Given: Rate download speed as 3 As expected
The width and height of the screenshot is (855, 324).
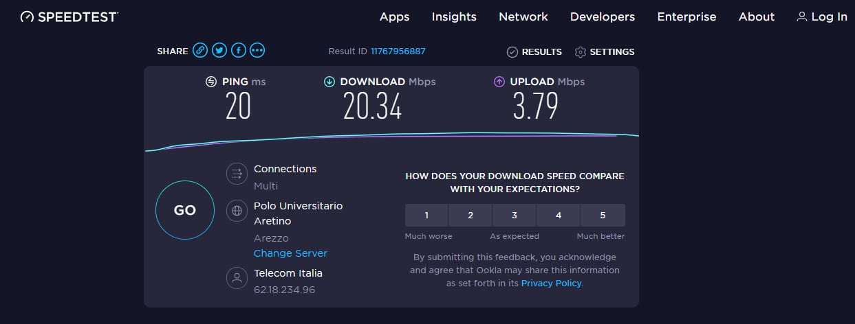Looking at the screenshot, I should [x=515, y=215].
